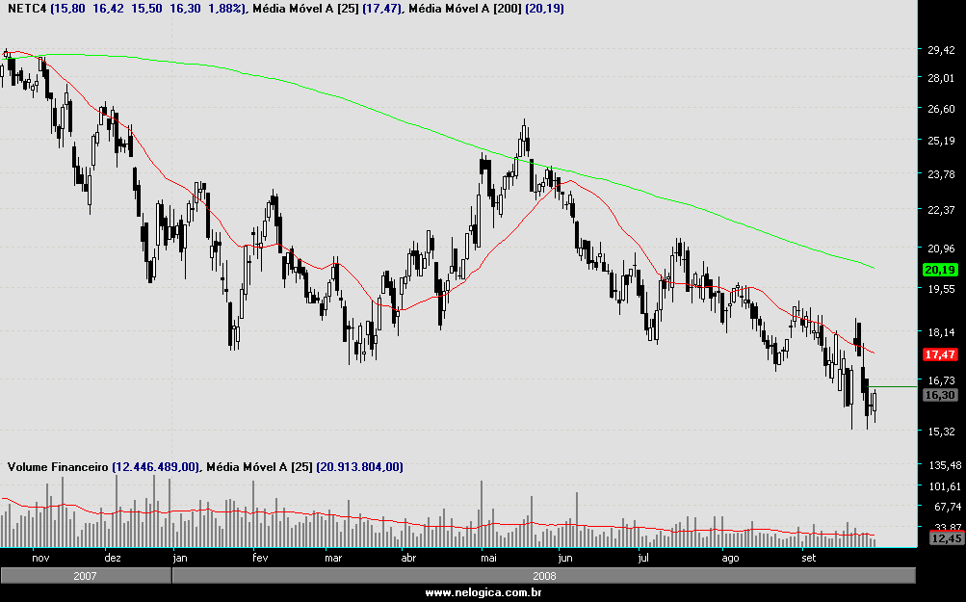Click the 25,19 price axis label
This screenshot has width=966, height=602.
941,141
